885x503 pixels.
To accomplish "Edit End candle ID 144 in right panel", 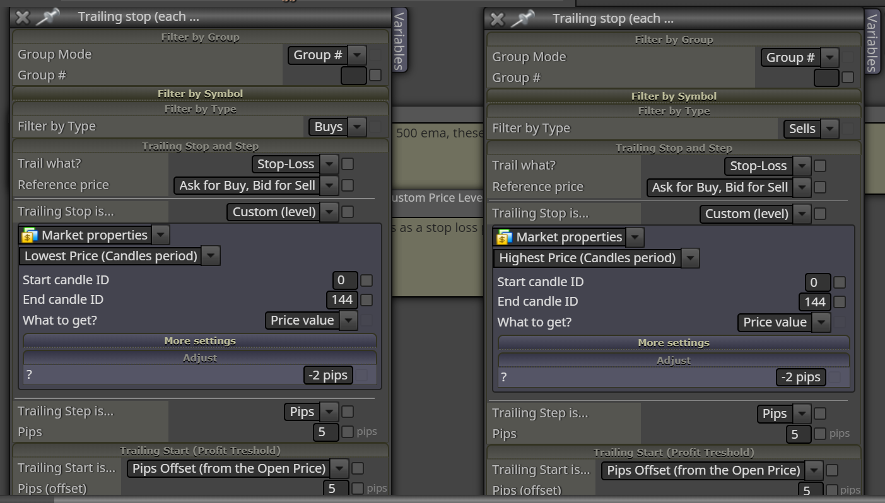I will click(814, 302).
